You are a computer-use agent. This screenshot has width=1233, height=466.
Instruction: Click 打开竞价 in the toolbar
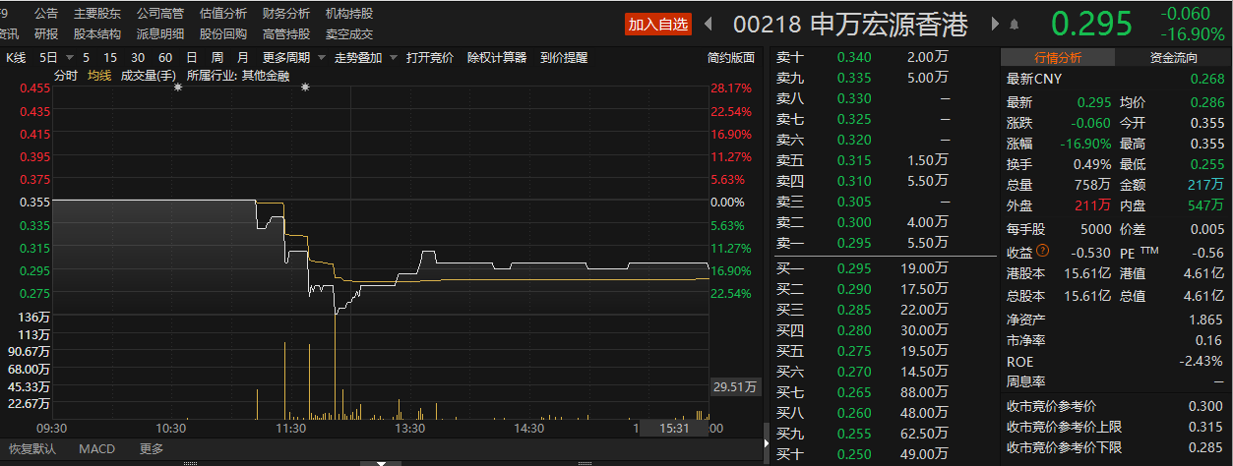click(x=430, y=58)
